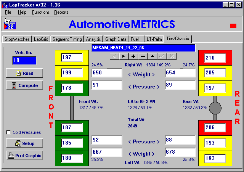Click left front temperature field 180
Screen dimensions: 244x172
pos(72,158)
